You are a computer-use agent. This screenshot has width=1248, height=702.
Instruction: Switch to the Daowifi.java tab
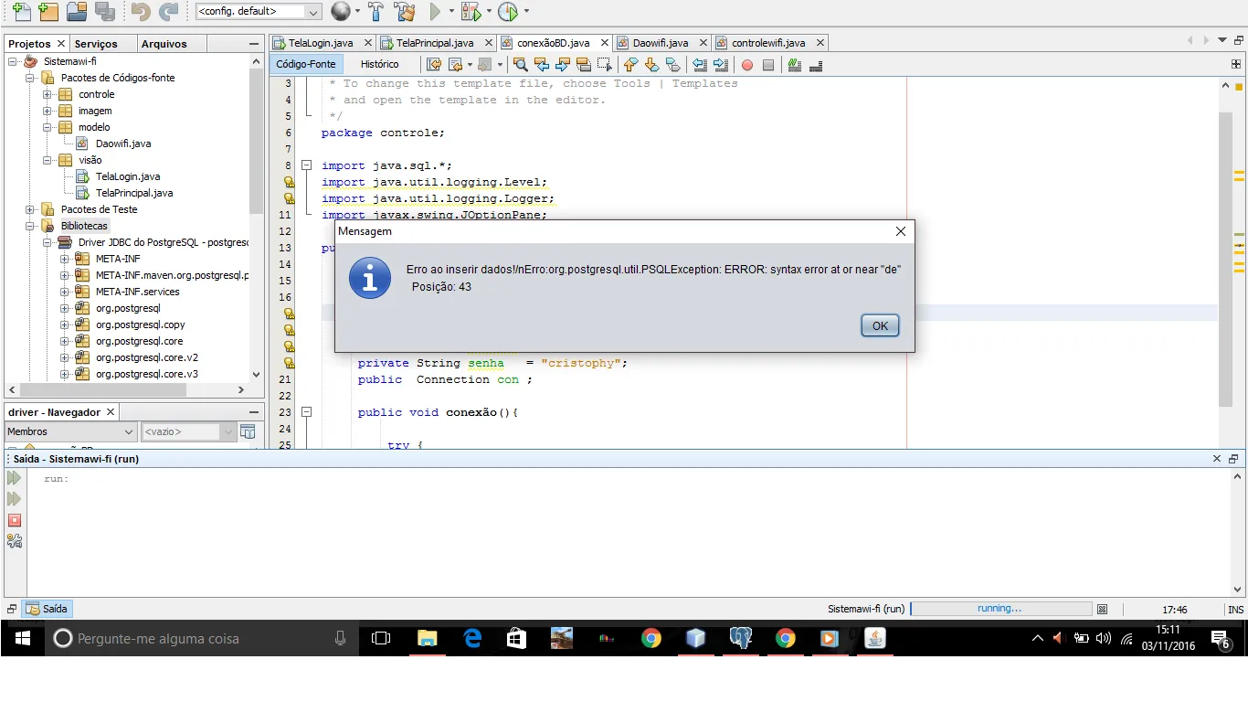(658, 43)
